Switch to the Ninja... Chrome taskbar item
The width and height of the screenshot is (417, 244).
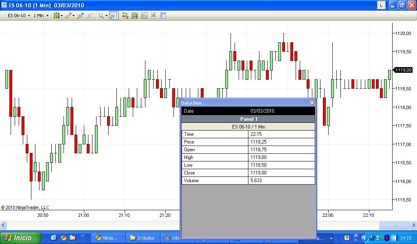pos(108,238)
